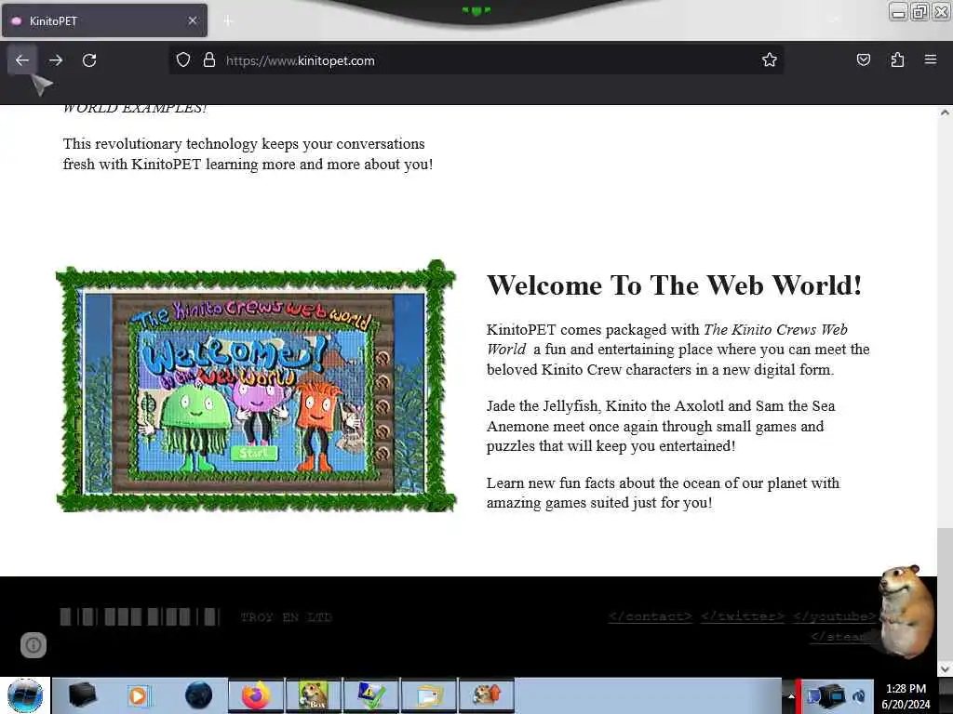Reload the KinitoPET page
The width and height of the screenshot is (953, 714).
pos(89,60)
